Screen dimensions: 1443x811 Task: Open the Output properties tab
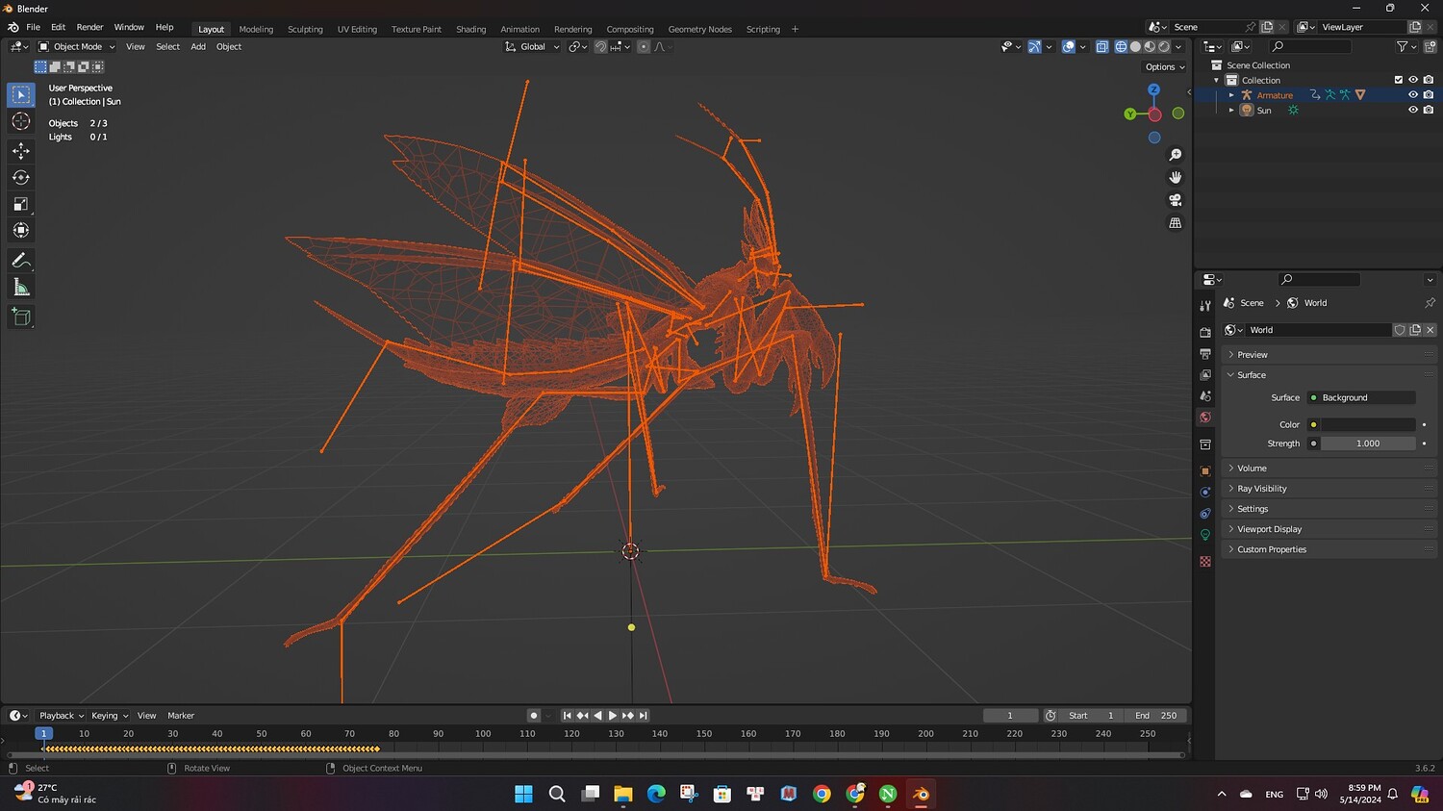click(x=1205, y=354)
